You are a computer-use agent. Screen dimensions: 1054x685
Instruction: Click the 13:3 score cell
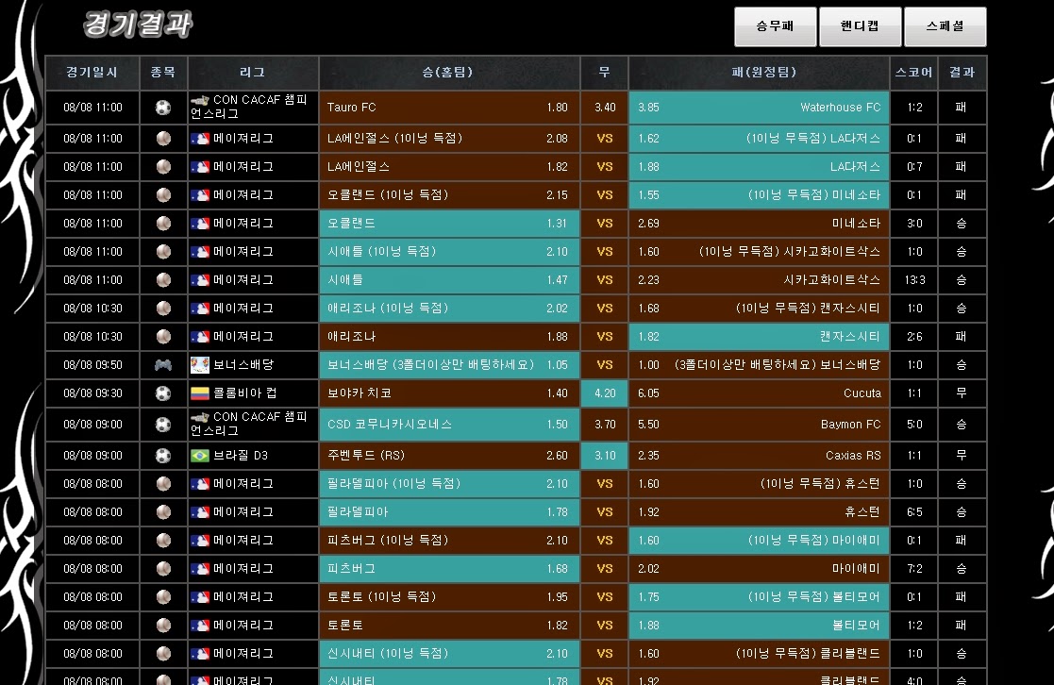pyautogui.click(x=914, y=280)
